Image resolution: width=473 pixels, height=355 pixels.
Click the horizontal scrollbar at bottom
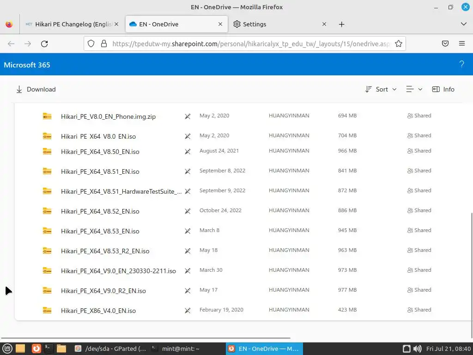pyautogui.click(x=146, y=338)
